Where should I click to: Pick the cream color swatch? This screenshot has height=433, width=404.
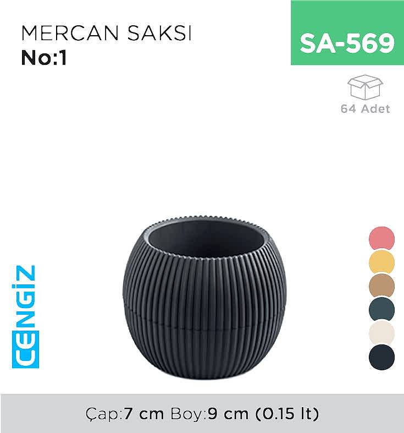(x=381, y=332)
